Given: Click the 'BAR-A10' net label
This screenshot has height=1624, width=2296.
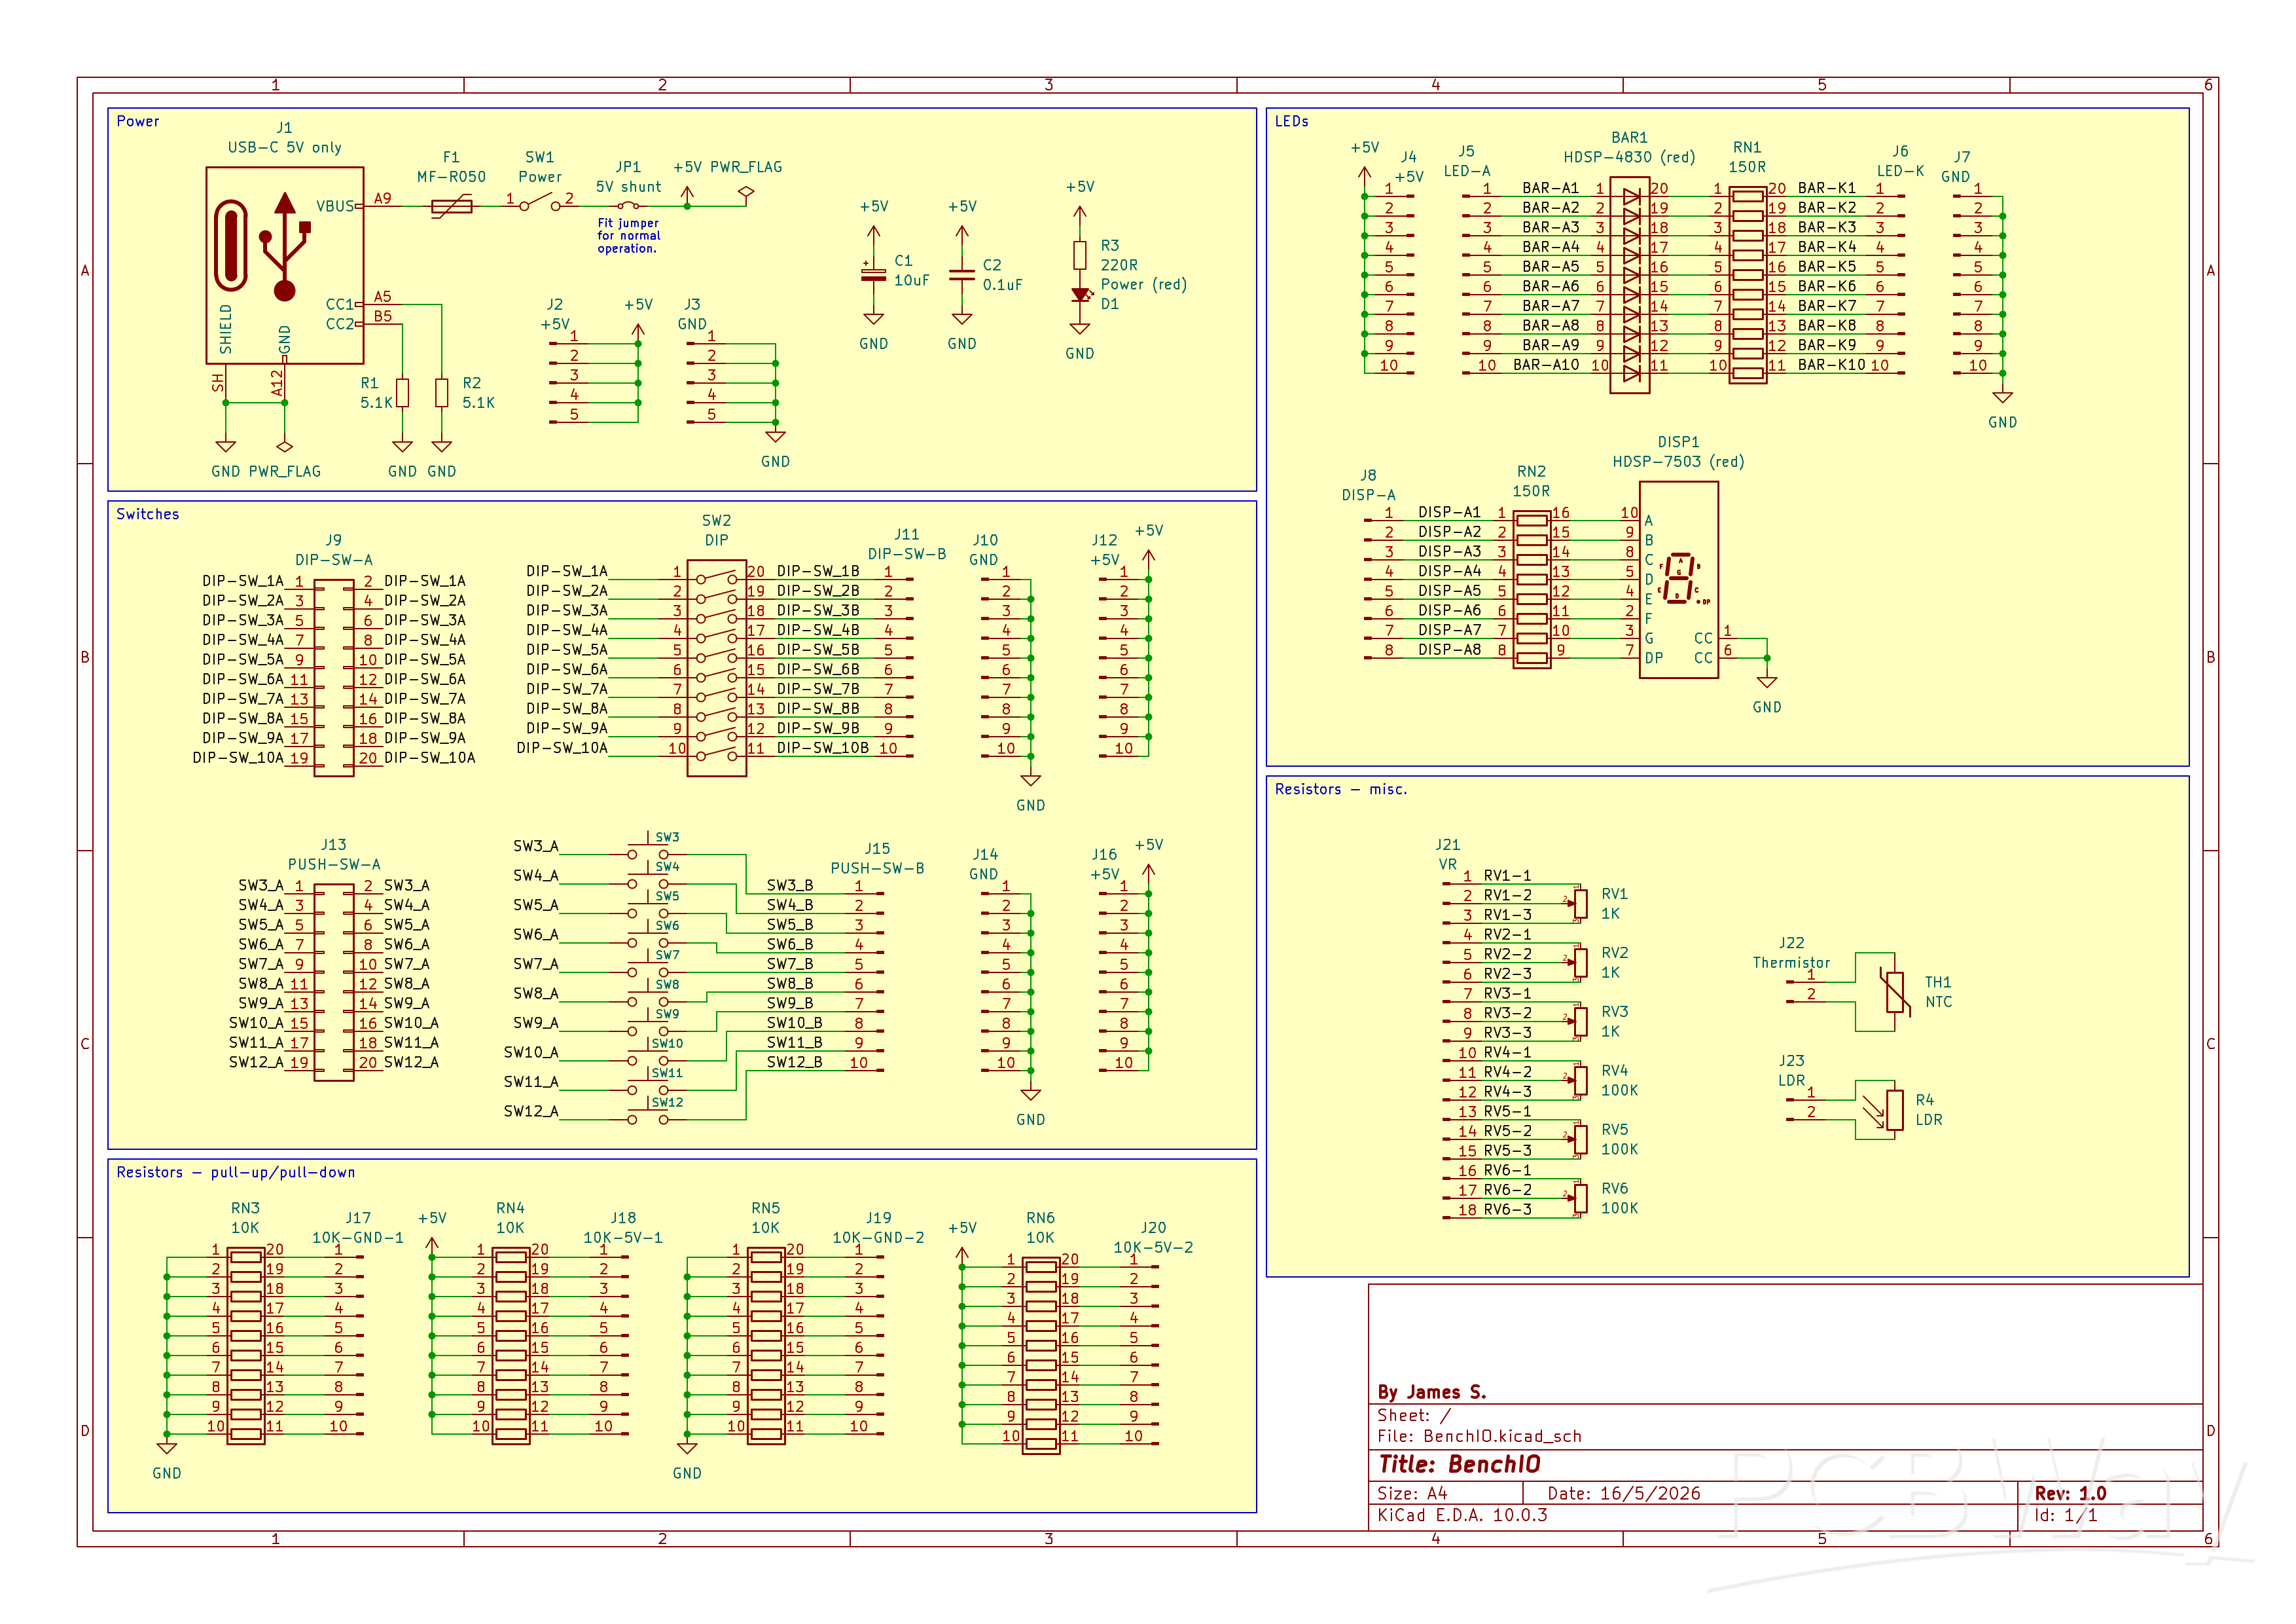Looking at the screenshot, I should 1546,365.
